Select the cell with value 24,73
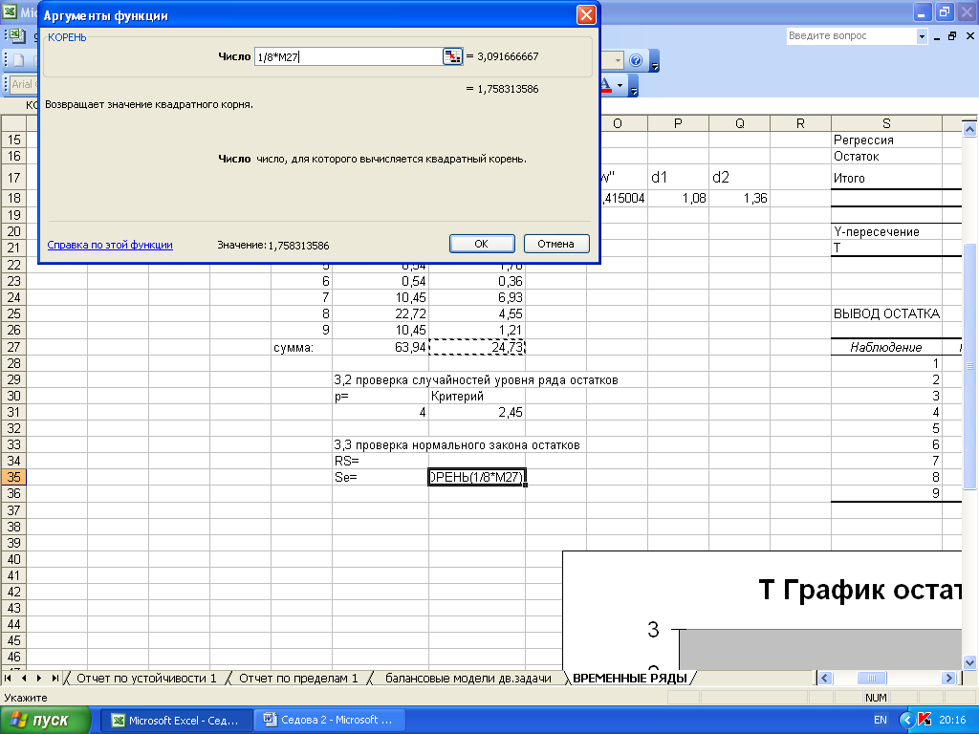The image size is (979, 734). click(x=477, y=347)
